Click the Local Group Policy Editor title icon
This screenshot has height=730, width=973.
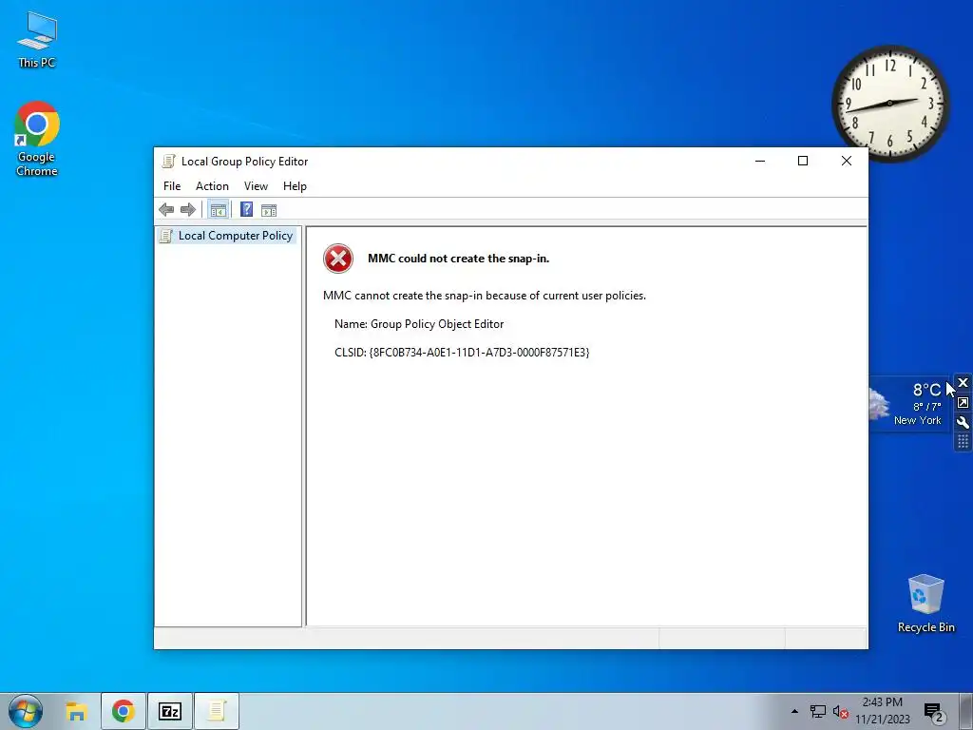pos(168,162)
